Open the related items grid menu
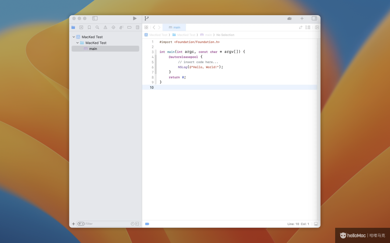390x243 pixels. 146,27
